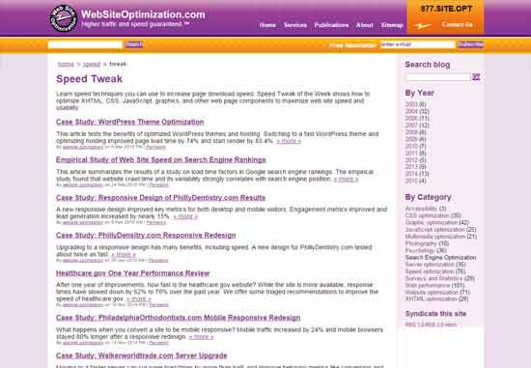Open Case Study: WordPress Theme Optimization article
Image resolution: width=531 pixels, height=368 pixels.
pyautogui.click(x=130, y=122)
